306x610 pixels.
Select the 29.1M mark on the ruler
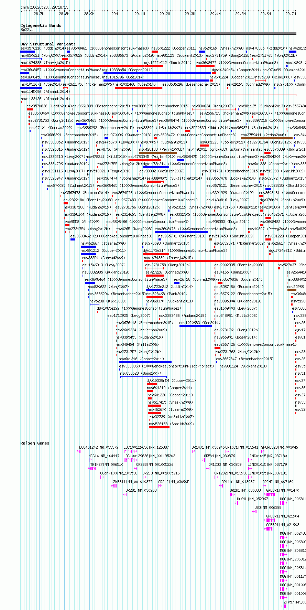click(140, 14)
